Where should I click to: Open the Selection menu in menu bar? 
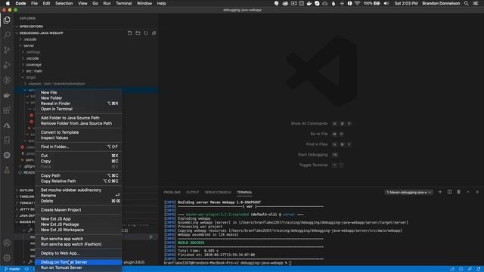point(64,3)
